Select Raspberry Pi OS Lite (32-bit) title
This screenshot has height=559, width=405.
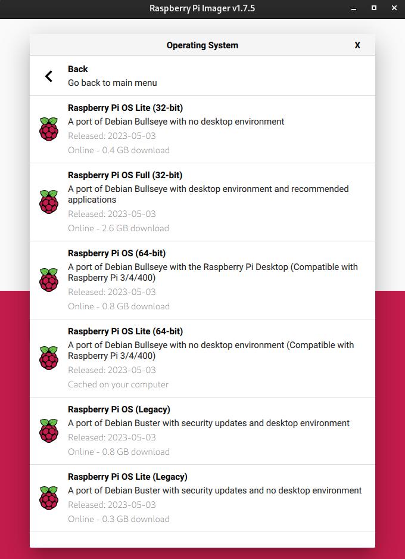125,108
